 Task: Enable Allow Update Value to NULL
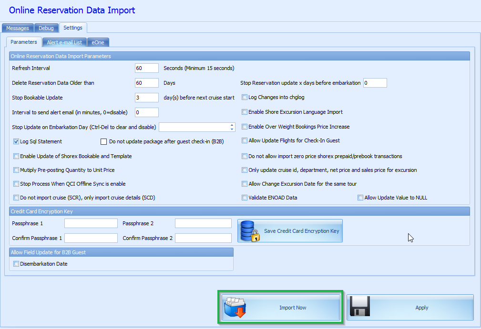pyautogui.click(x=360, y=198)
